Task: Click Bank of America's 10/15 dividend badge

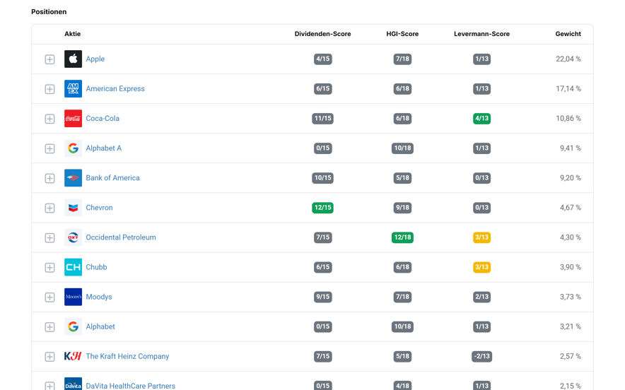Action: pyautogui.click(x=323, y=177)
